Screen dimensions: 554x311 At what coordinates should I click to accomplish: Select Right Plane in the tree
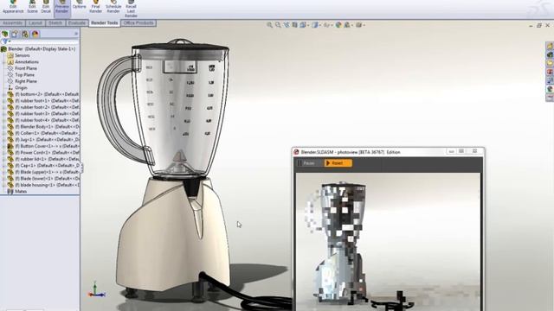tap(26, 81)
